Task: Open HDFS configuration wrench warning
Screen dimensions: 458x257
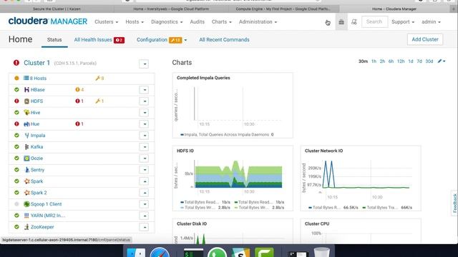Action: (99, 101)
